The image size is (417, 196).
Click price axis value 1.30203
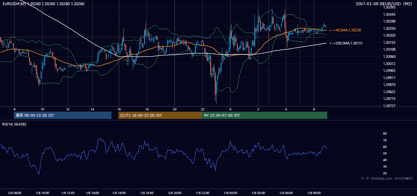(x=389, y=36)
